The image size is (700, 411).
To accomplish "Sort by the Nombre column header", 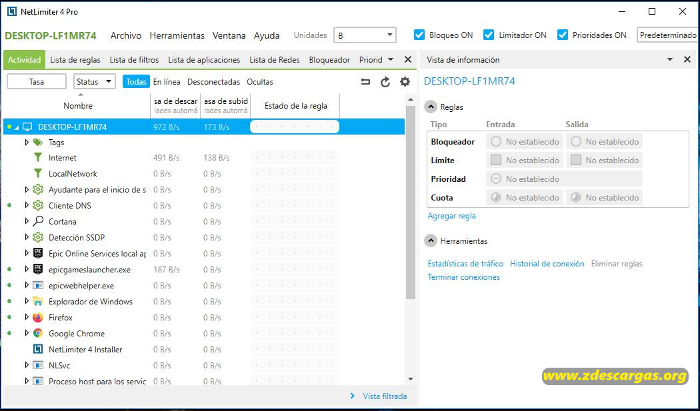I will pos(78,106).
